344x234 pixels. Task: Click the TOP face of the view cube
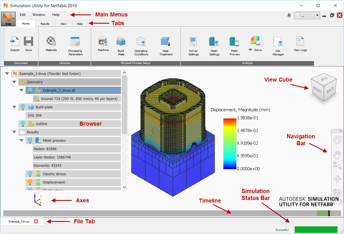[x=324, y=79]
